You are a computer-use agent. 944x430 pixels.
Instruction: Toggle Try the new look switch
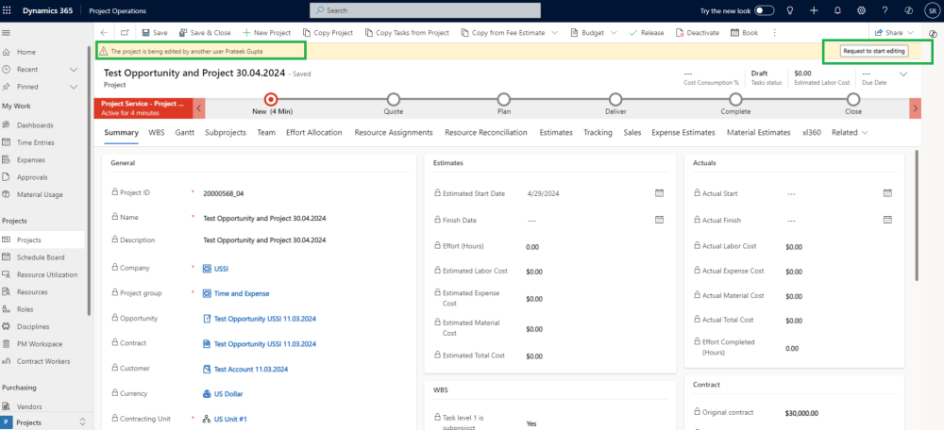click(x=764, y=10)
